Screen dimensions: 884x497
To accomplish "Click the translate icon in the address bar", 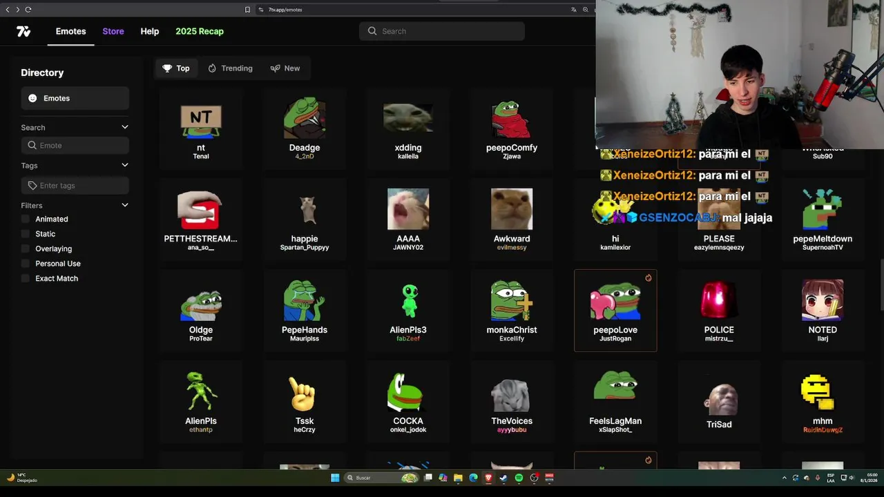I will pyautogui.click(x=573, y=10).
